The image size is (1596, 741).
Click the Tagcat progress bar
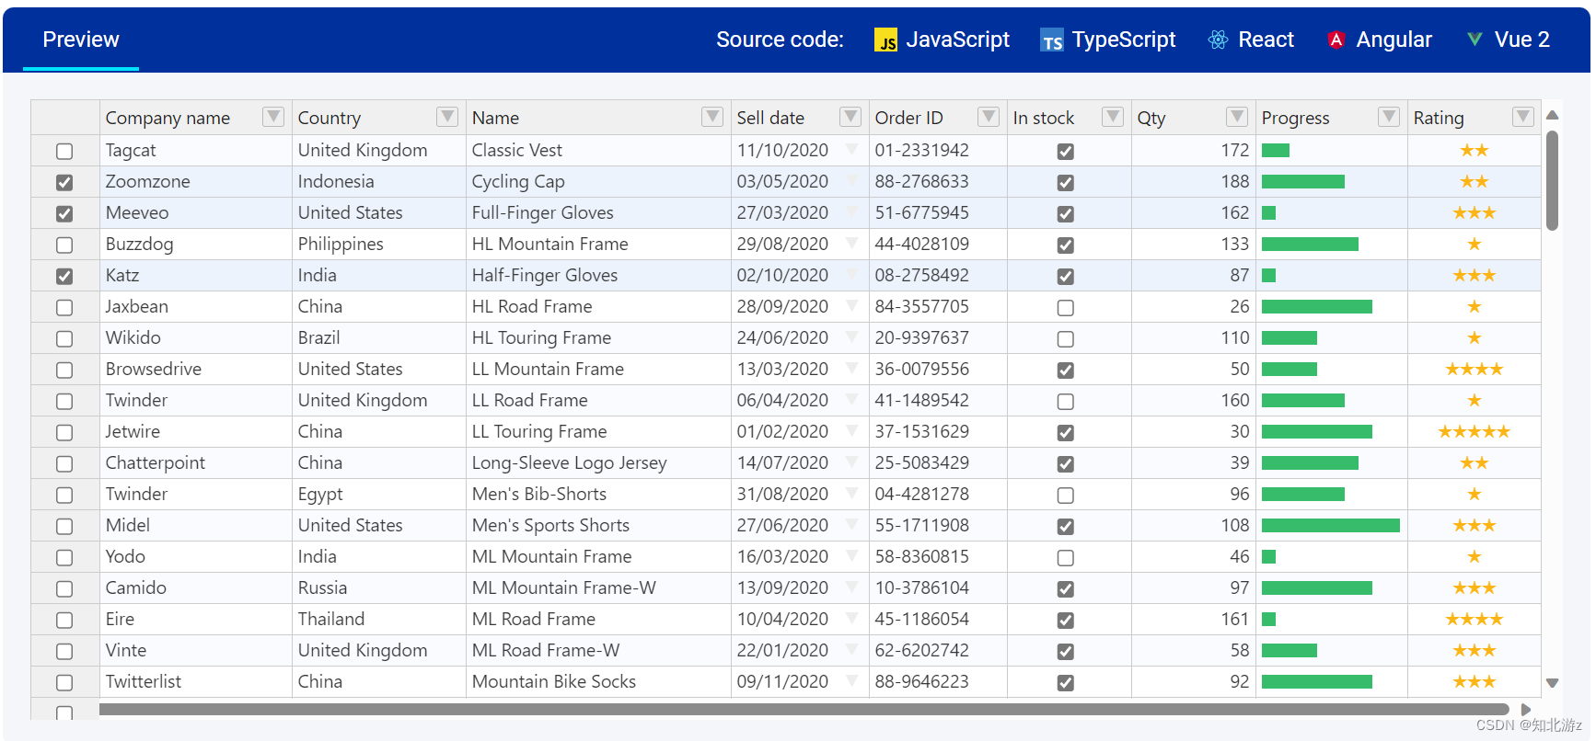pyautogui.click(x=1276, y=150)
